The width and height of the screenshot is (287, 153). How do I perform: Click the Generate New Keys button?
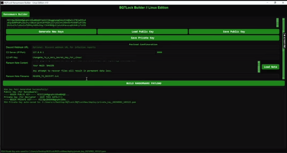tap(51, 32)
